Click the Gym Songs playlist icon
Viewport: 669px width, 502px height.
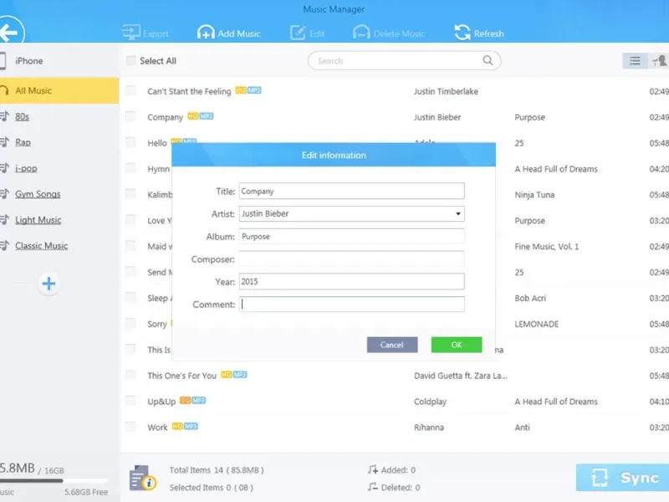click(x=4, y=194)
